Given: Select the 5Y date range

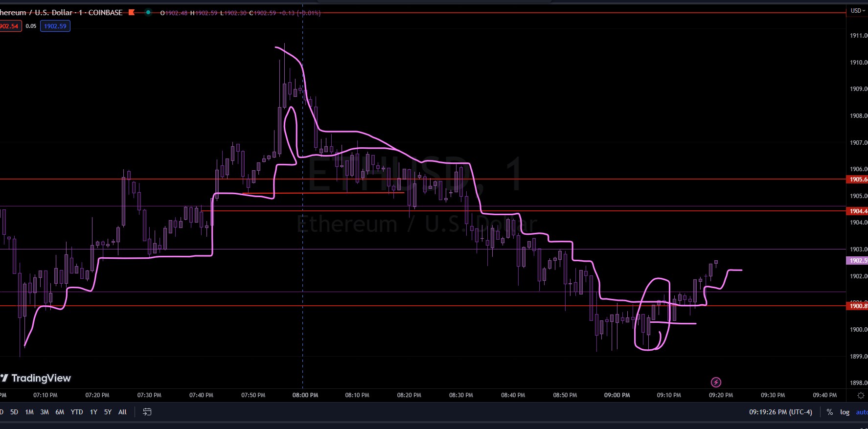Looking at the screenshot, I should pos(108,412).
